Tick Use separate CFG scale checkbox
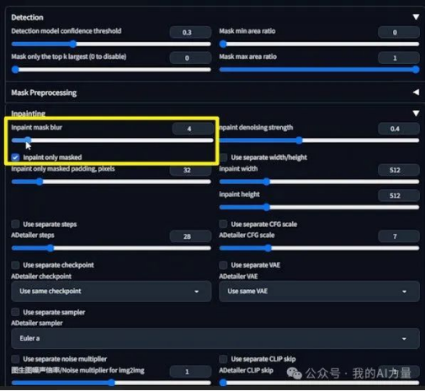 point(223,224)
